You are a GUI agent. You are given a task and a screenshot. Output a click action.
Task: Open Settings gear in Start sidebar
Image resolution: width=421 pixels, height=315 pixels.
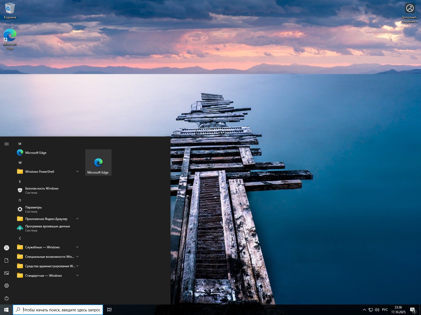7,286
